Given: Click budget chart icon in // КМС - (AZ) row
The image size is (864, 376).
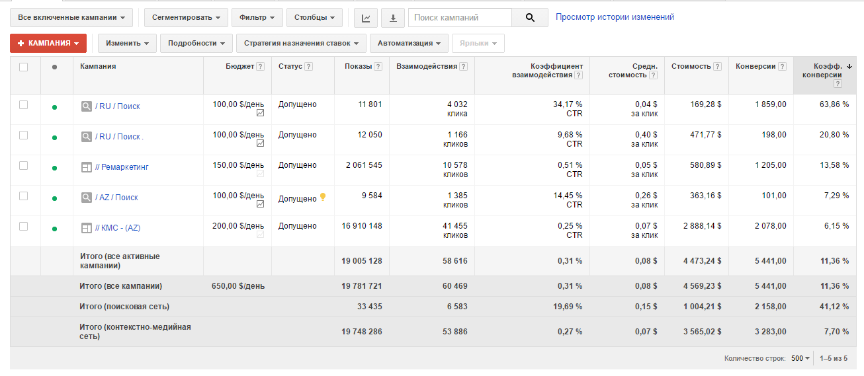Looking at the screenshot, I should [x=260, y=235].
